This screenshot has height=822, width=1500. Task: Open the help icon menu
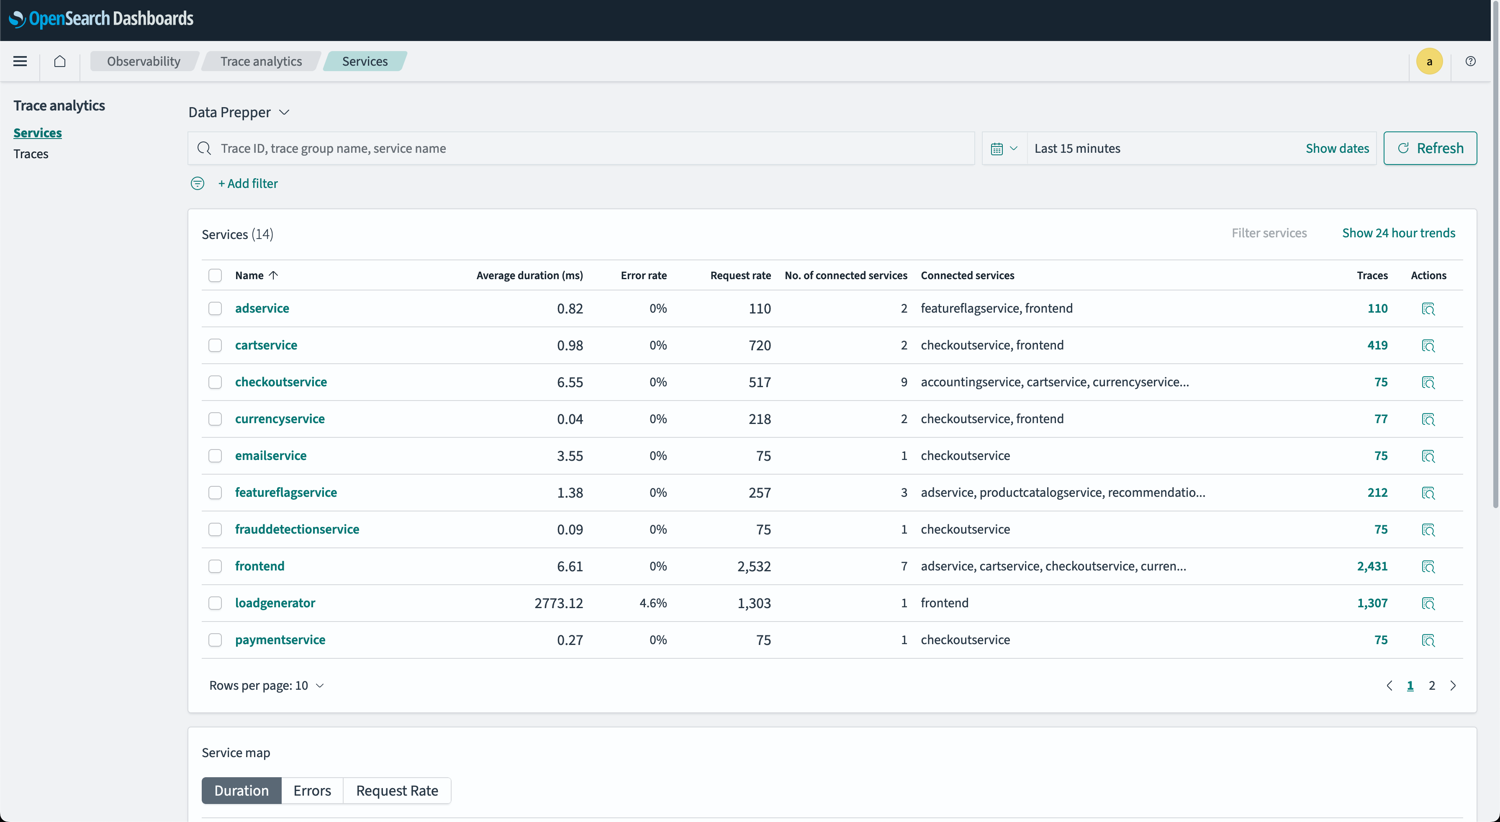tap(1470, 61)
